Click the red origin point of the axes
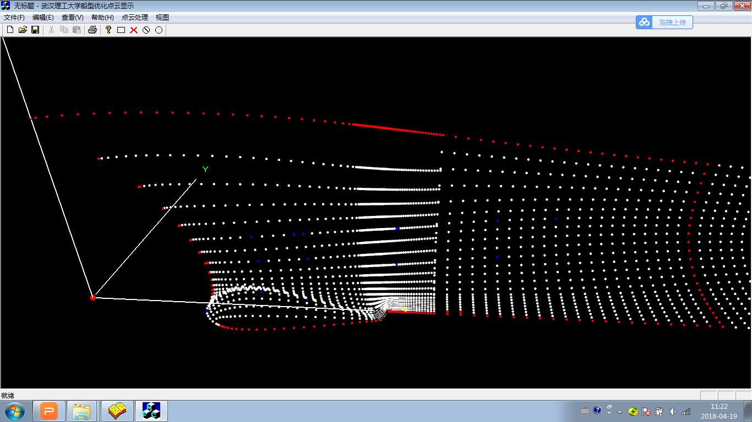The height and width of the screenshot is (422, 752). [92, 298]
